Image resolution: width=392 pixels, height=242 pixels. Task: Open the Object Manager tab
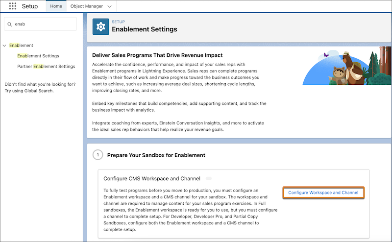coord(87,6)
